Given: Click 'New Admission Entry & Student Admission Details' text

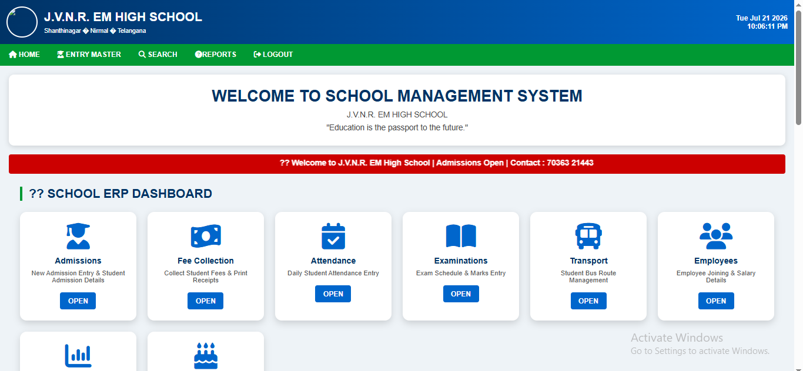Looking at the screenshot, I should (x=78, y=276).
